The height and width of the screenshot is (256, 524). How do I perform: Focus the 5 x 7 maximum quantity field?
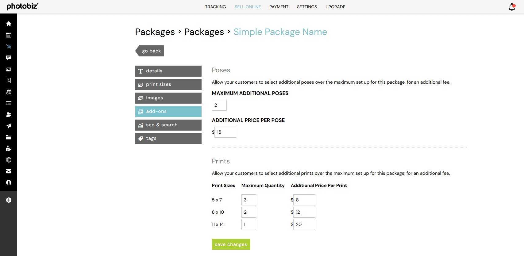(x=249, y=200)
